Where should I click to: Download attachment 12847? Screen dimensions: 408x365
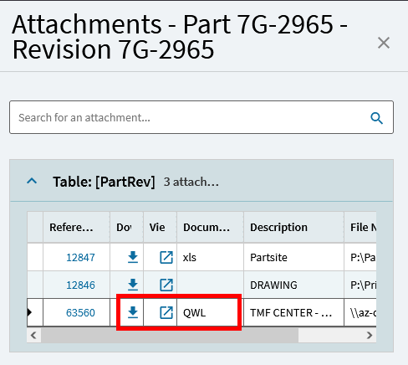(133, 257)
